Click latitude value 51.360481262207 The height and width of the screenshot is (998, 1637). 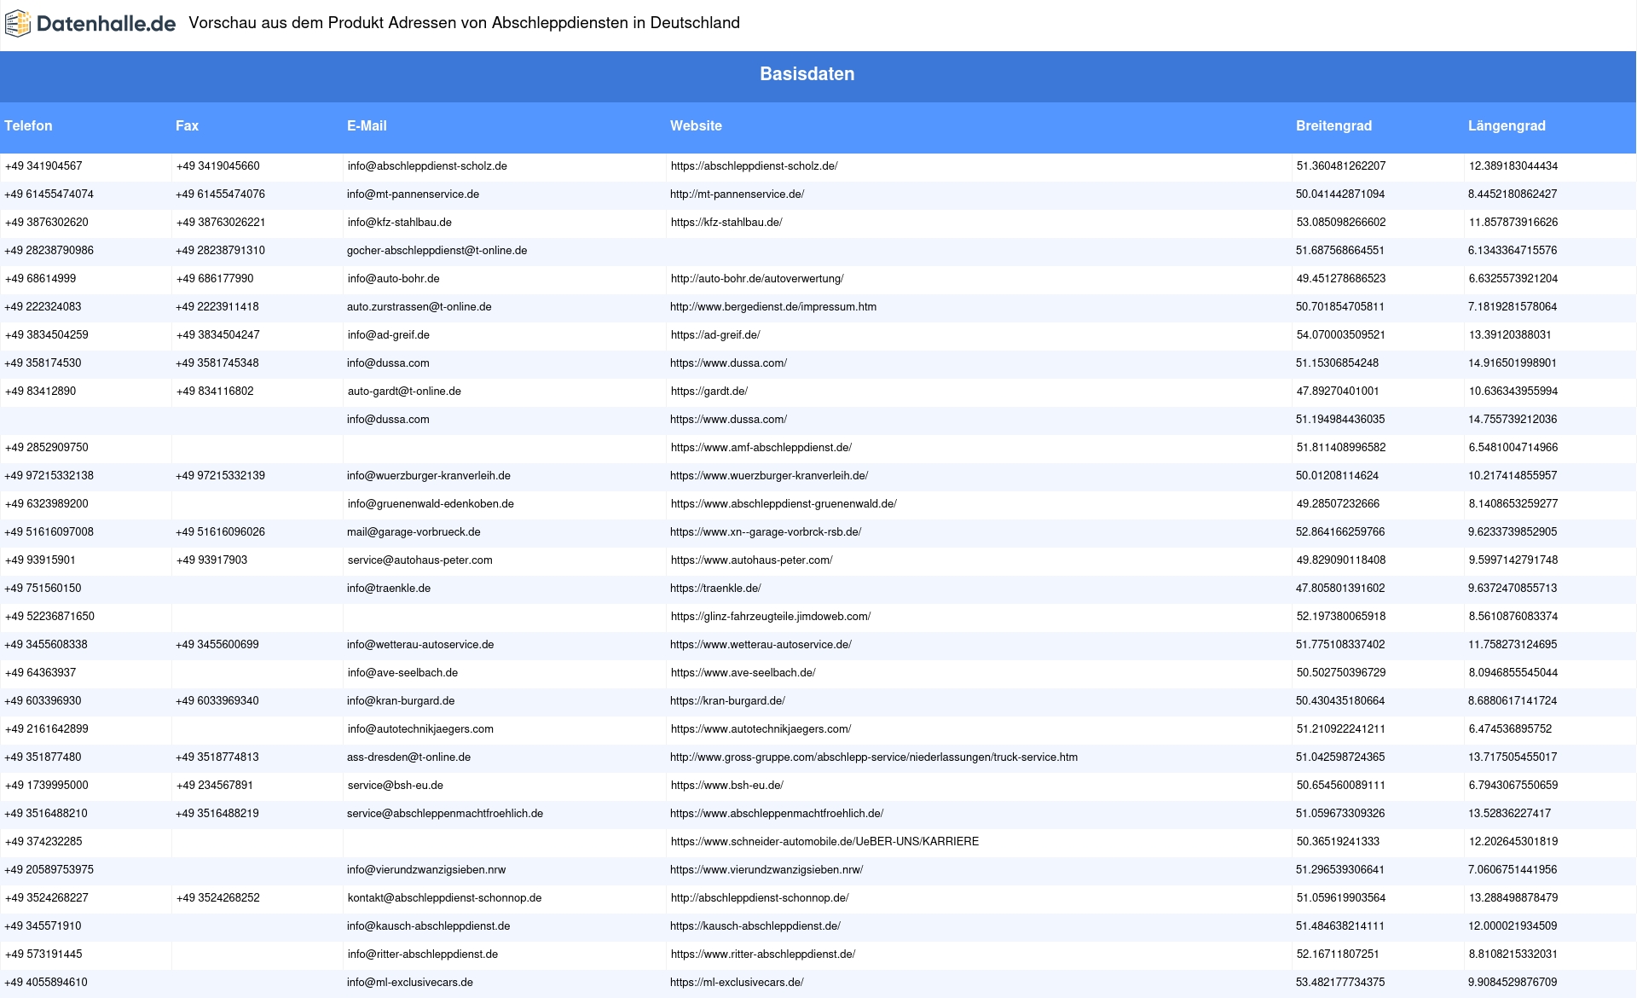tap(1341, 166)
